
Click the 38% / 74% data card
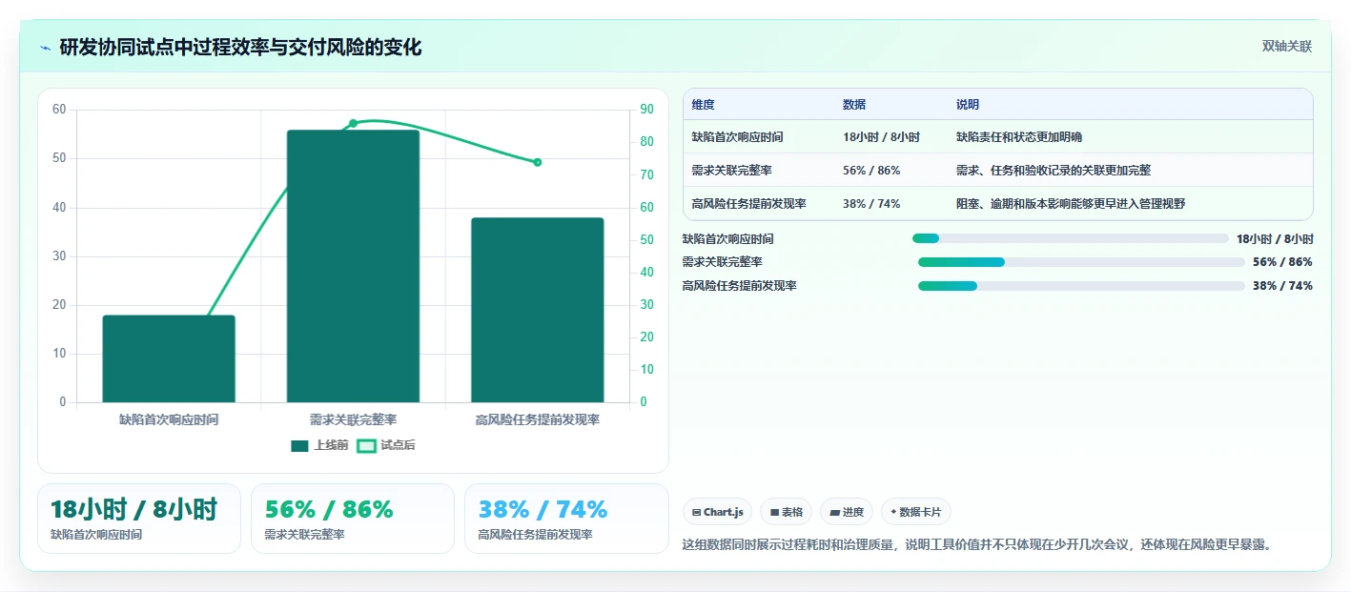[x=566, y=519]
